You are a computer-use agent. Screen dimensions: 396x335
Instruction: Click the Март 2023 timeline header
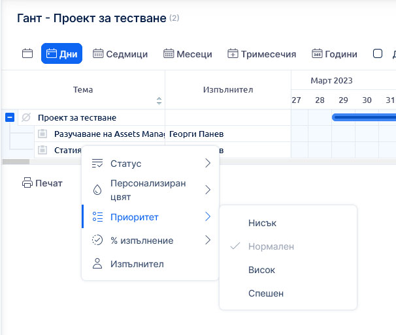(x=331, y=80)
